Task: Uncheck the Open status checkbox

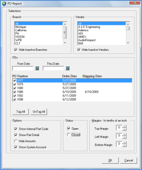Action: (x=69, y=129)
